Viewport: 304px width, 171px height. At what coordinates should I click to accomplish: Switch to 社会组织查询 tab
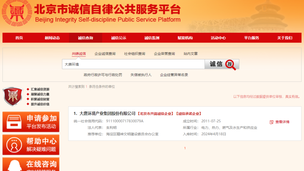tap(135, 54)
